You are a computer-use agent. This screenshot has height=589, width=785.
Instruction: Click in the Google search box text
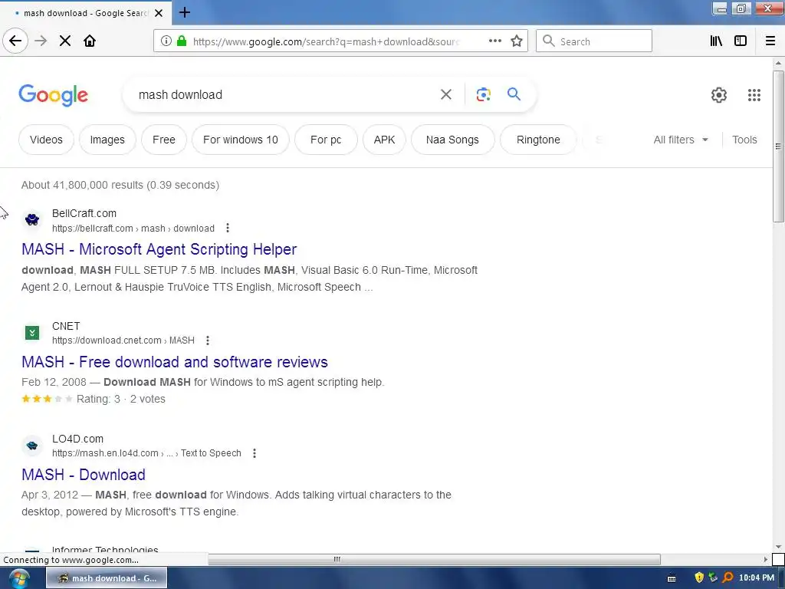281,94
